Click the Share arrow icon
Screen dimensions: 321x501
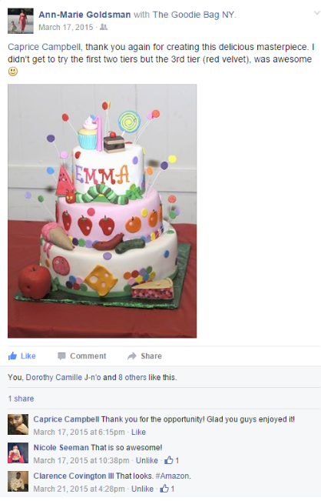point(131,356)
